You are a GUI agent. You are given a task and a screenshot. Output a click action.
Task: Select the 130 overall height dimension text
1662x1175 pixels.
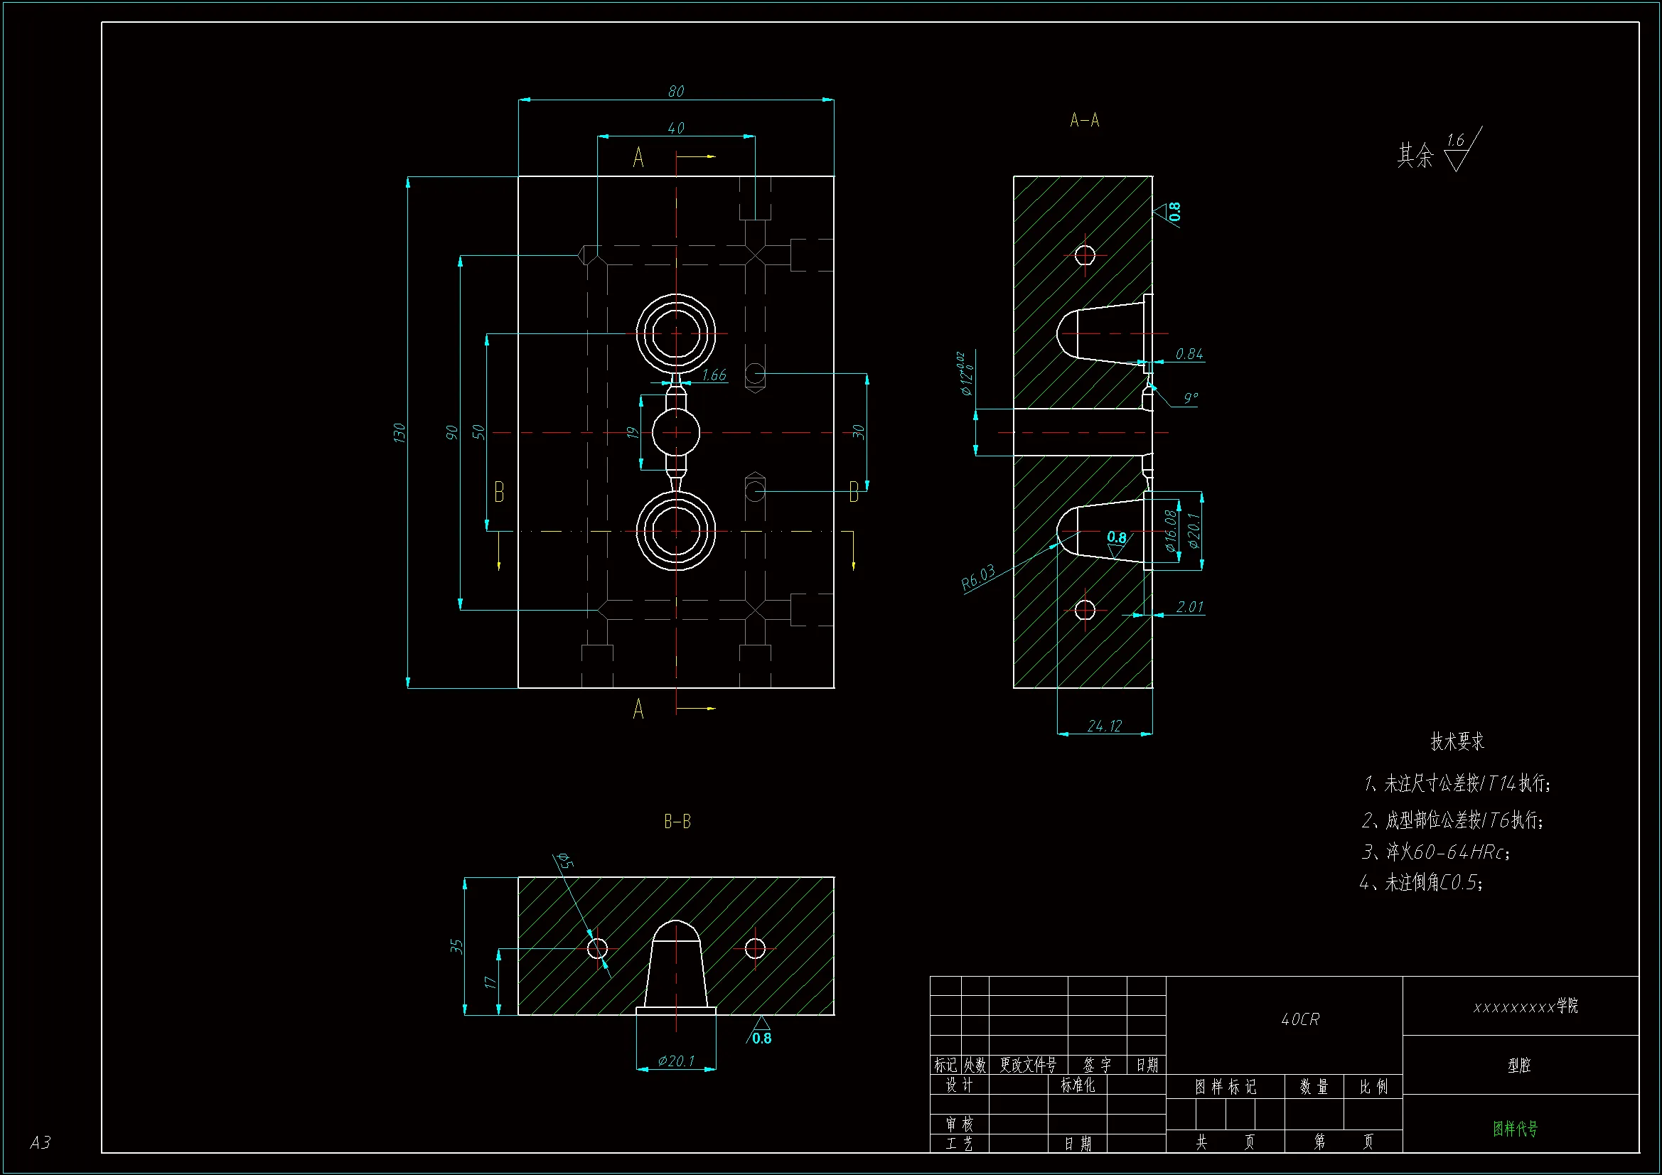(399, 432)
